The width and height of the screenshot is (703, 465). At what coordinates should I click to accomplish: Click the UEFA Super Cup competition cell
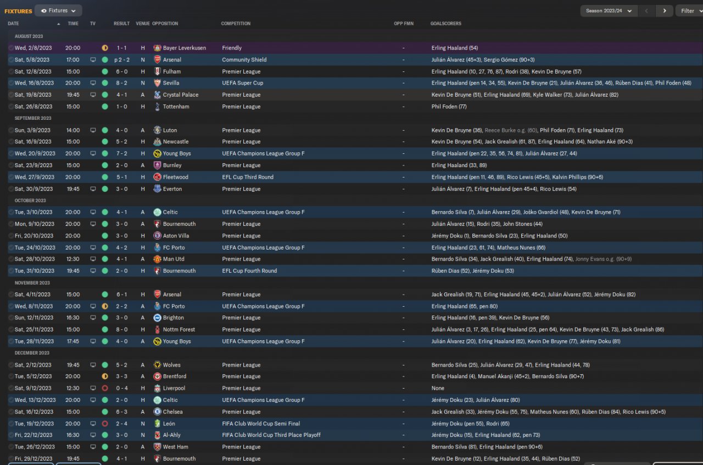tap(243, 83)
